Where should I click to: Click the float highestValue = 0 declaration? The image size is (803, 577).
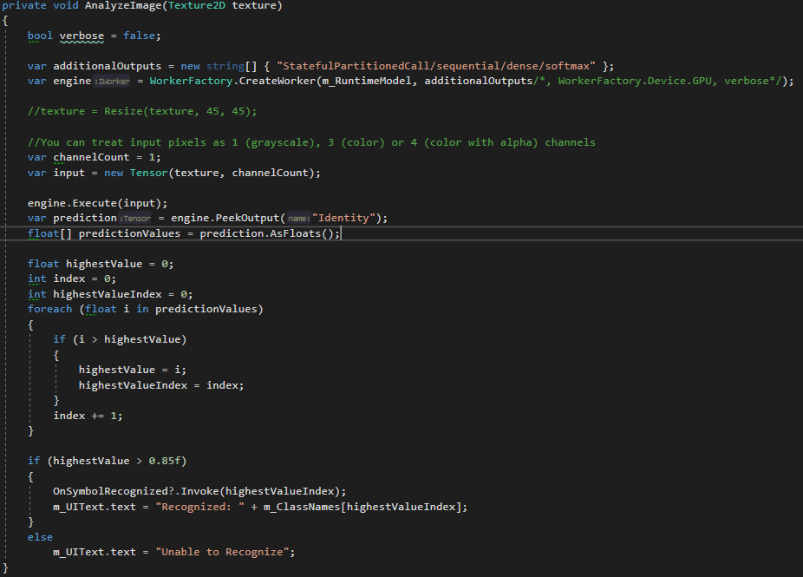coord(101,264)
